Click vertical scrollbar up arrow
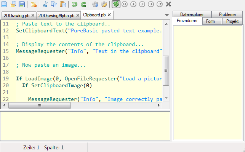 pyautogui.click(x=166, y=24)
